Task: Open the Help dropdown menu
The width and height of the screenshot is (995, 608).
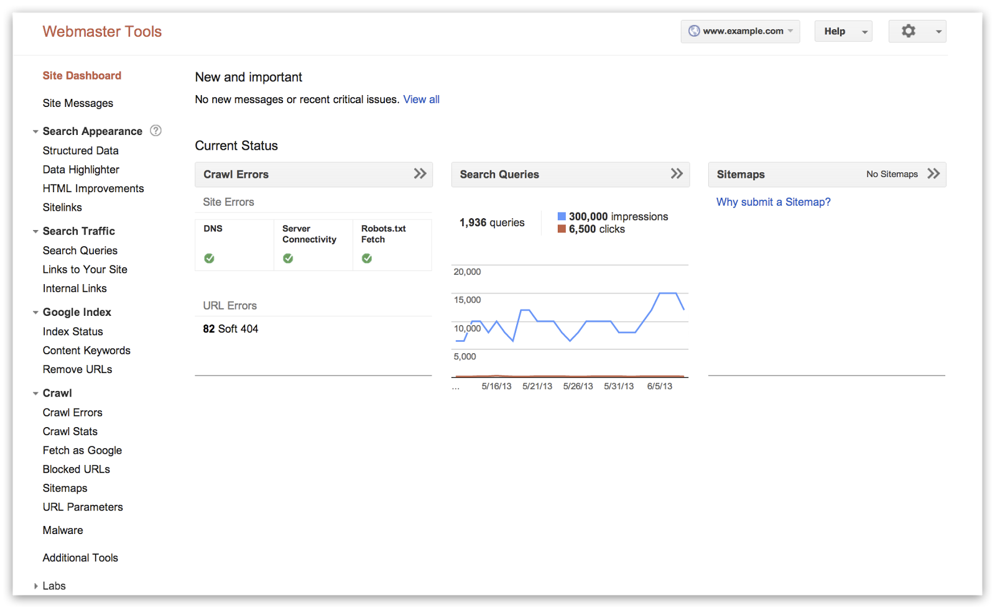Action: (x=843, y=31)
